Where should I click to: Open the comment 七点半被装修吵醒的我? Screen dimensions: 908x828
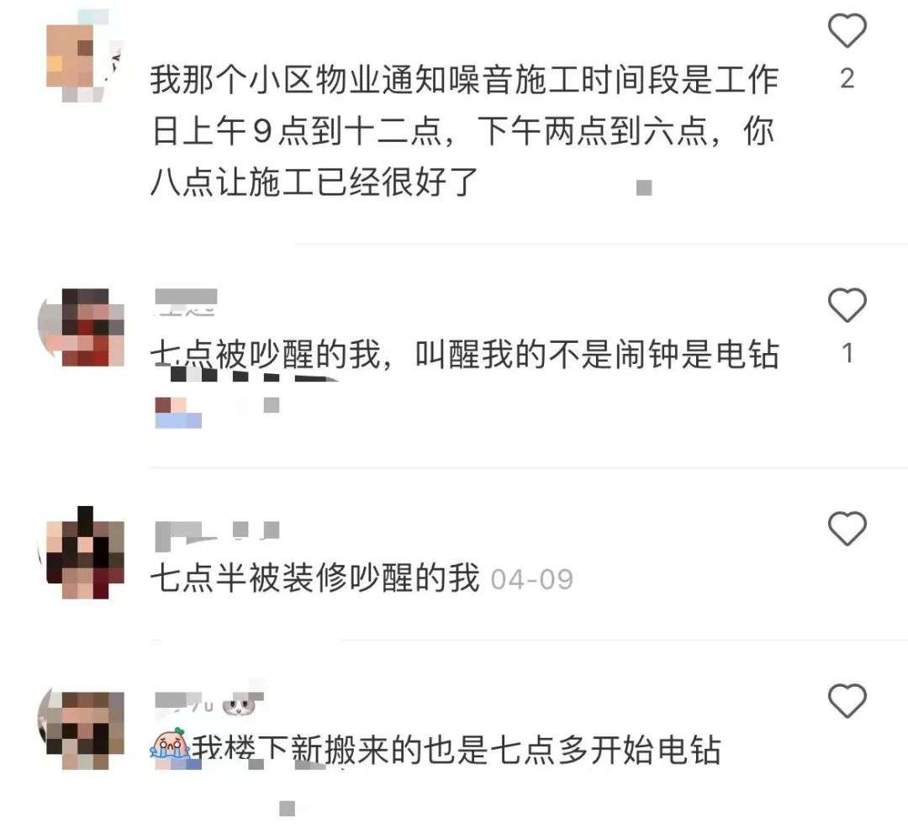point(314,577)
